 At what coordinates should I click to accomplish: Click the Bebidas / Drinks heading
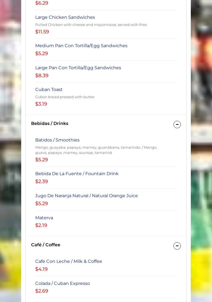pos(50,124)
